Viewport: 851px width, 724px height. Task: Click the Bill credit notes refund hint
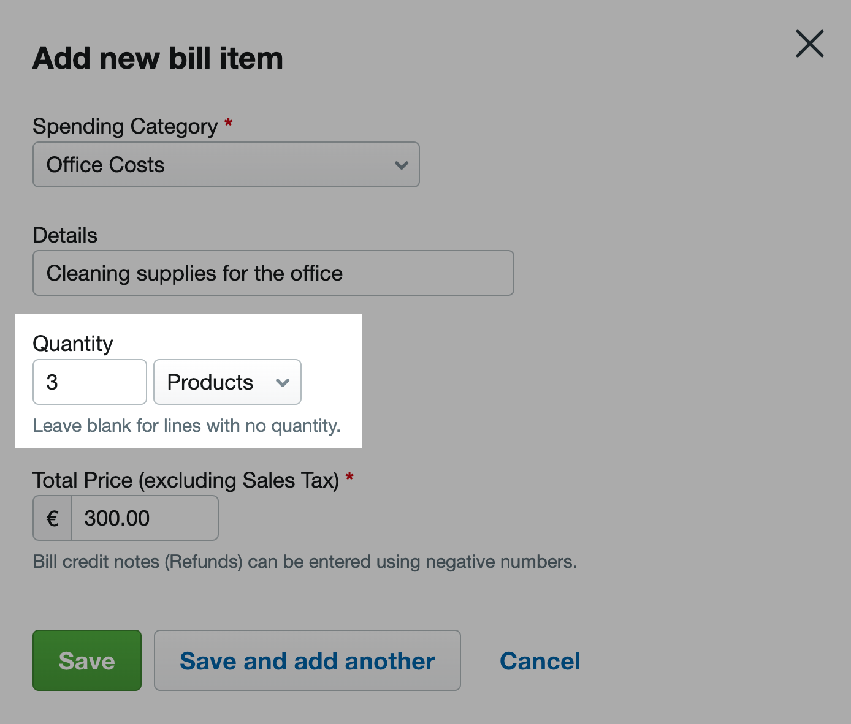point(305,562)
